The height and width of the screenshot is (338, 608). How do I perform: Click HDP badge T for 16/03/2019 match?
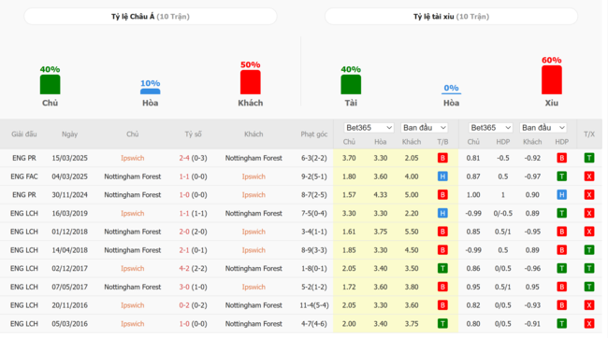pos(561,213)
